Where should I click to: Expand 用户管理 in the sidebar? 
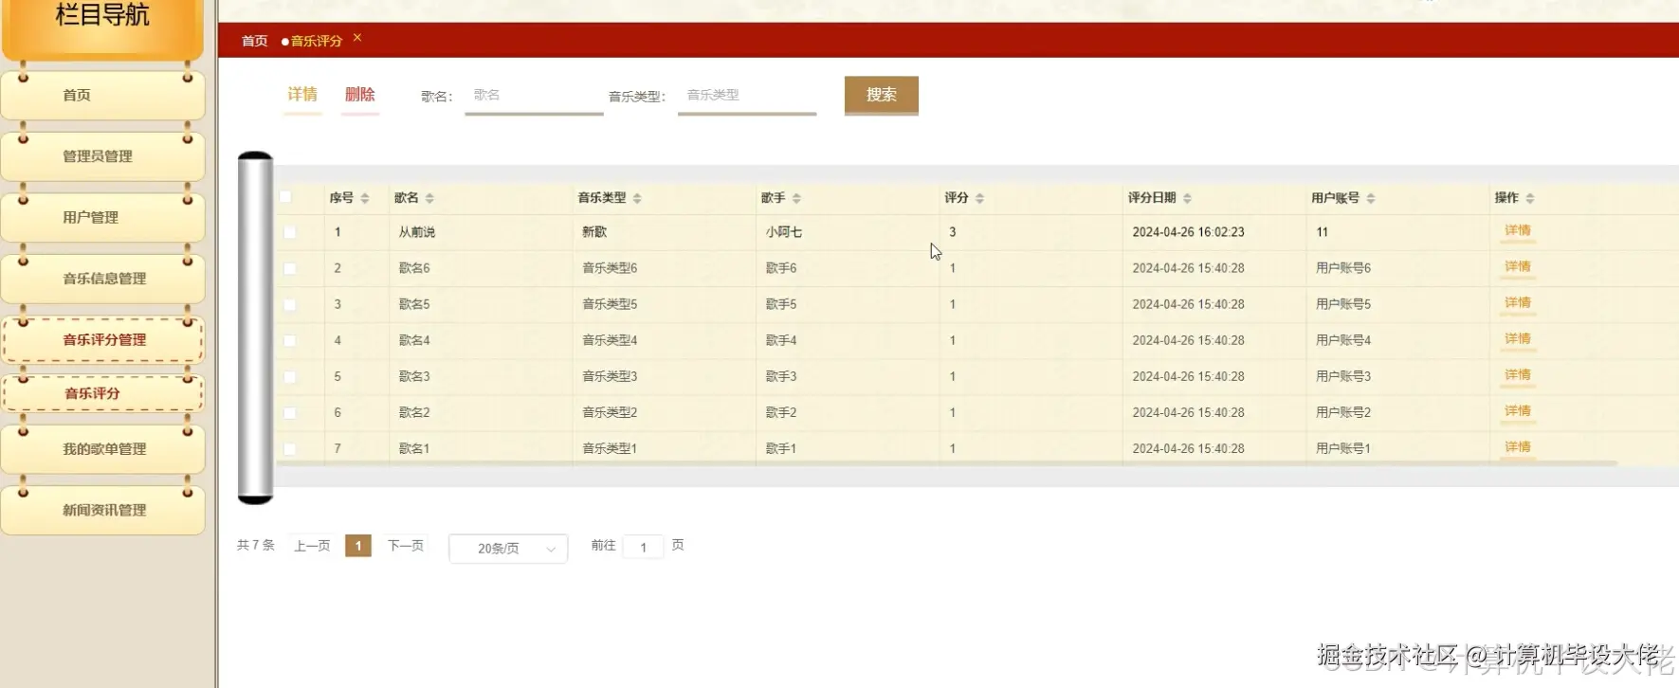point(103,217)
